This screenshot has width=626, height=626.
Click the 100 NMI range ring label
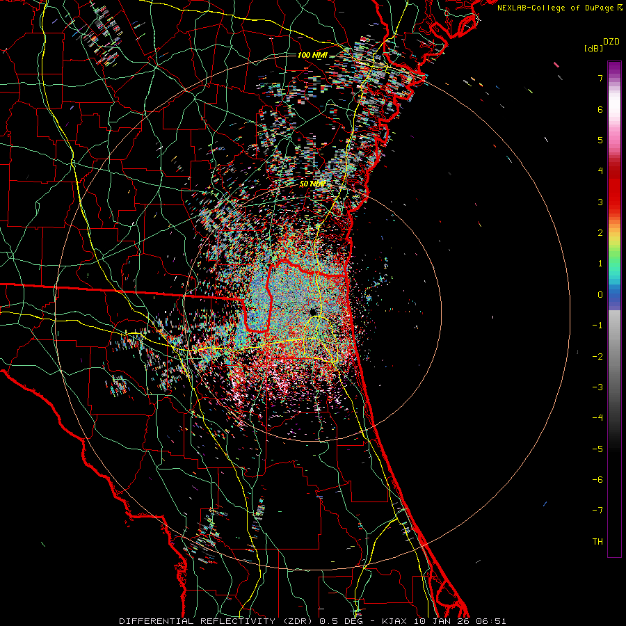tap(312, 55)
